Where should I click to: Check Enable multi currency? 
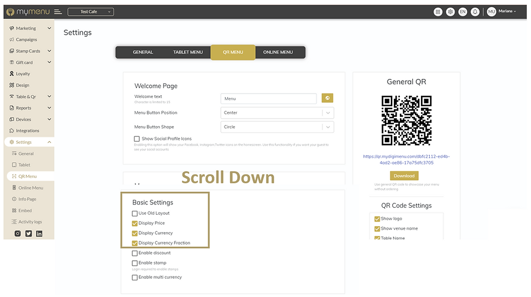pyautogui.click(x=135, y=278)
